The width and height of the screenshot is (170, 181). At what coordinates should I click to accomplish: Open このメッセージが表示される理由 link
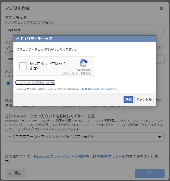(x=35, y=83)
